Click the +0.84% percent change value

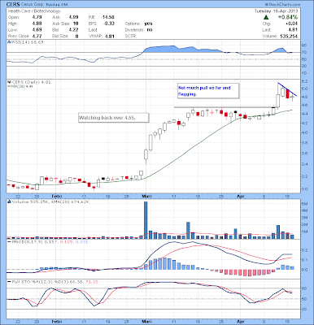[x=288, y=17]
